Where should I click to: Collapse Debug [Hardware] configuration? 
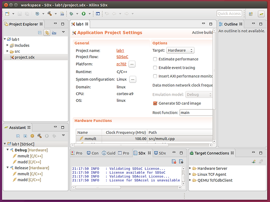8,150
